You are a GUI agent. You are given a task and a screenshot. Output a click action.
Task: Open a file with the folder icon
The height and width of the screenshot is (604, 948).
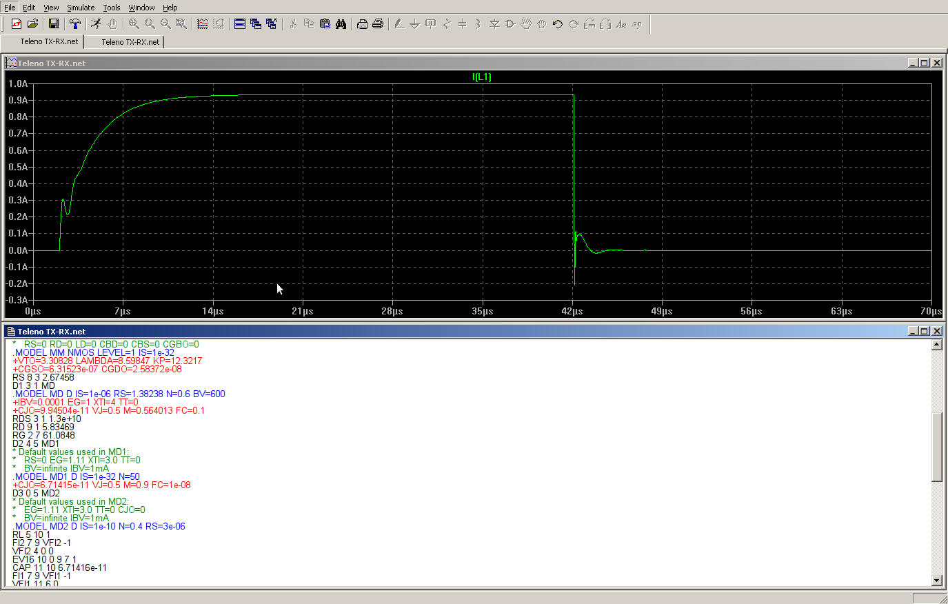[x=32, y=24]
